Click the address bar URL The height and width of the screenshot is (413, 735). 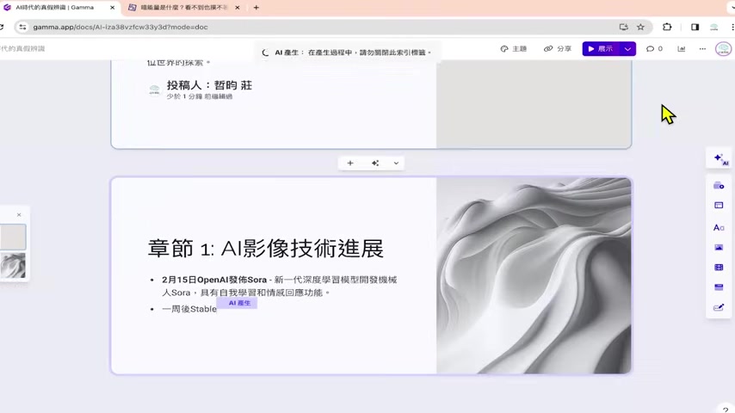pos(120,28)
